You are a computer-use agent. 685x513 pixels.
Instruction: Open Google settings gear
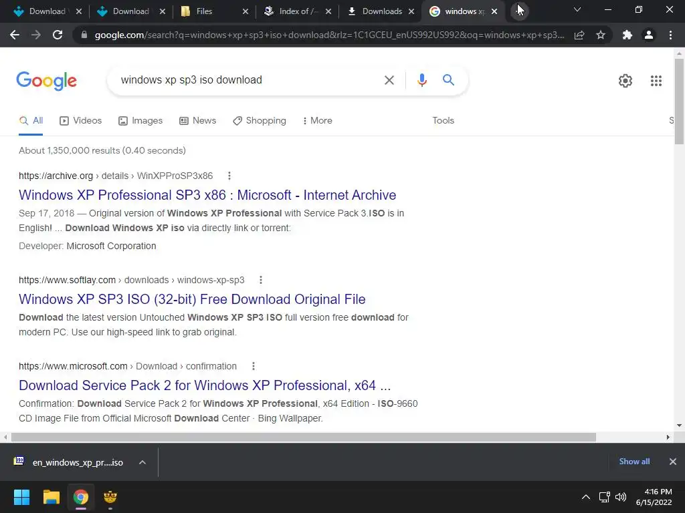click(625, 81)
